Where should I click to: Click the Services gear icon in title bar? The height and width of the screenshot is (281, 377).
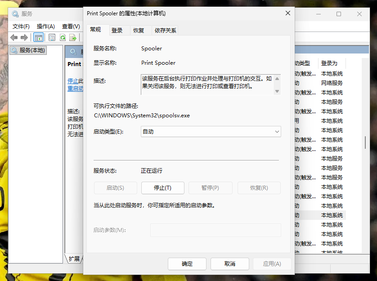click(15, 14)
